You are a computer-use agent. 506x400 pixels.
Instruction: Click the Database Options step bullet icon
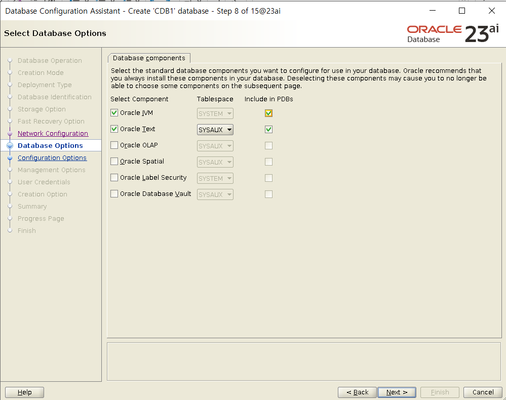(10, 145)
